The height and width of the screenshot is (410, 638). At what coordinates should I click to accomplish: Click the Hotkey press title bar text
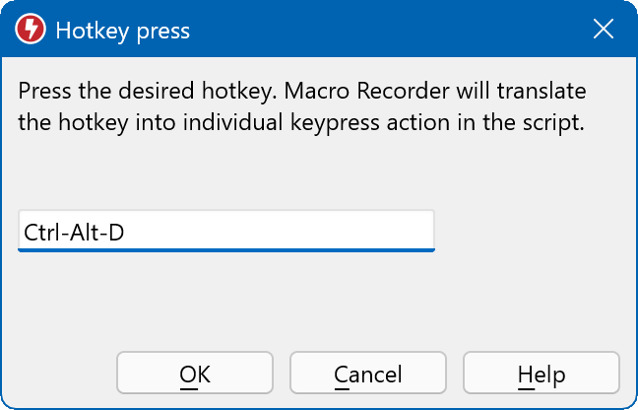click(122, 31)
